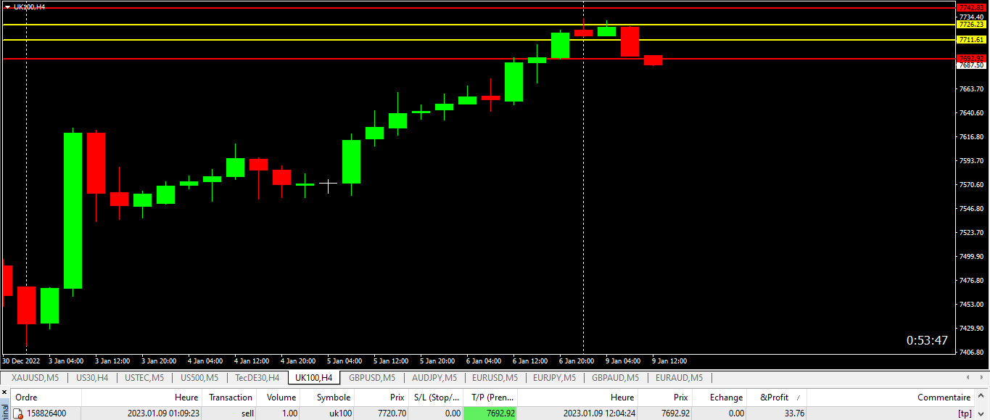Click the current price label 7687.50
The width and height of the screenshot is (990, 420).
click(971, 65)
